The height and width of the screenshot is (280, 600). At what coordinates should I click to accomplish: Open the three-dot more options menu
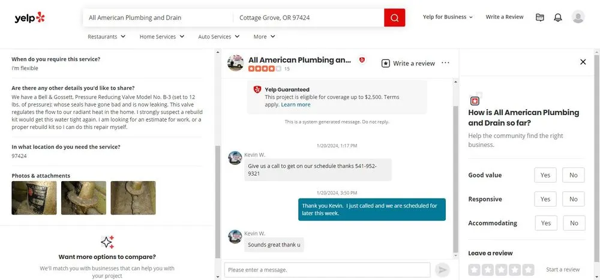coord(445,63)
